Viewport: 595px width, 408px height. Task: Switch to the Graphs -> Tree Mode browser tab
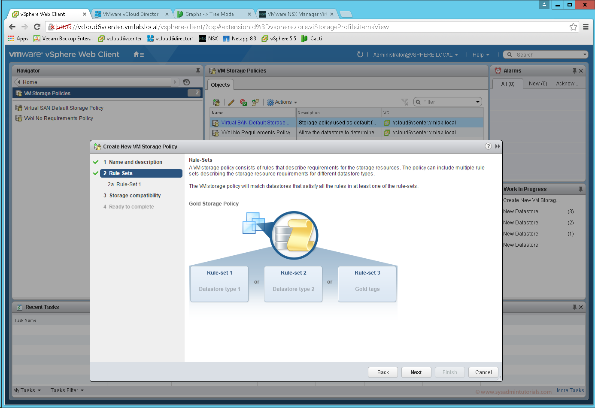213,14
